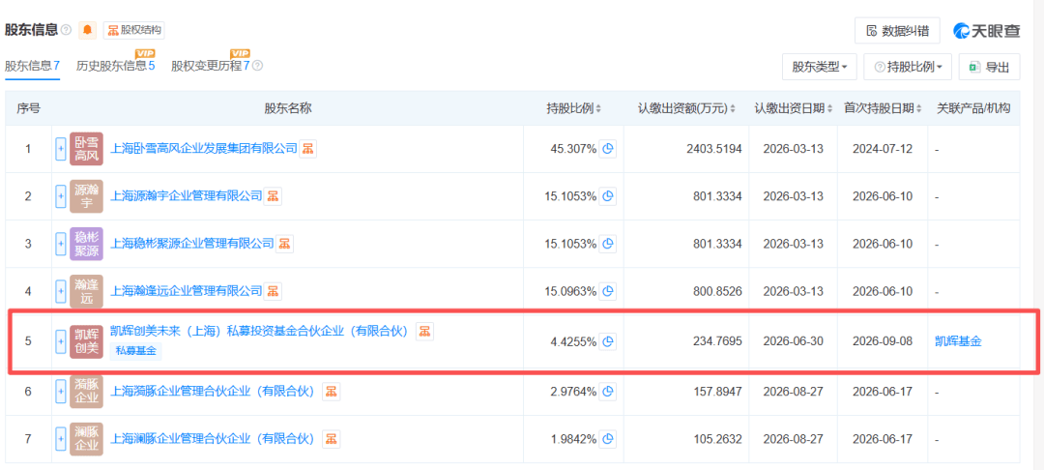Viewport: 1044px width, 470px height.
Task: Click pie chart icon next to 15.0963%
Action: (x=607, y=291)
